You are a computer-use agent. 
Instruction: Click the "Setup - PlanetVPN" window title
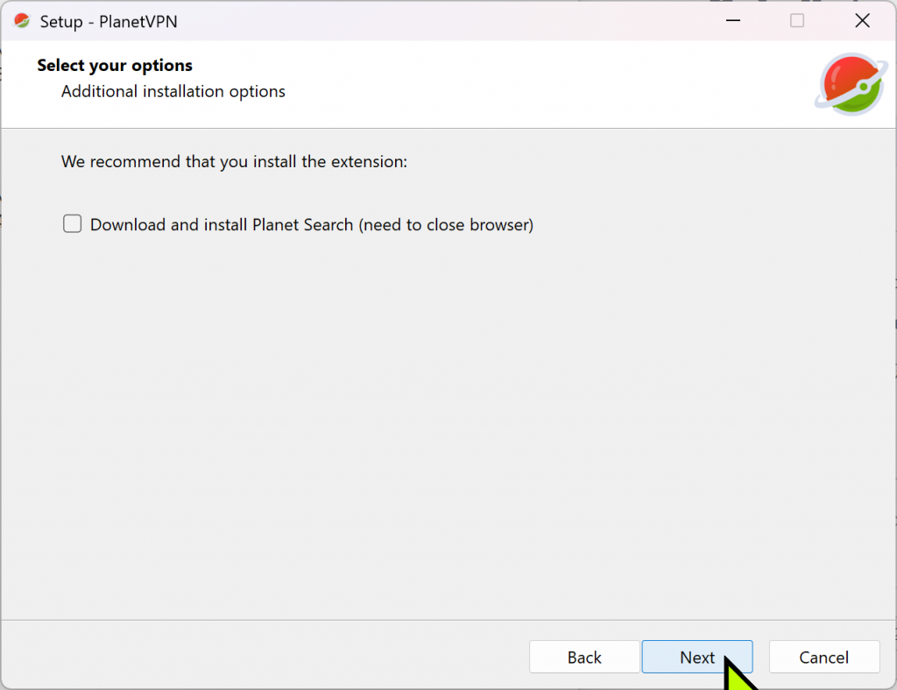click(x=109, y=22)
